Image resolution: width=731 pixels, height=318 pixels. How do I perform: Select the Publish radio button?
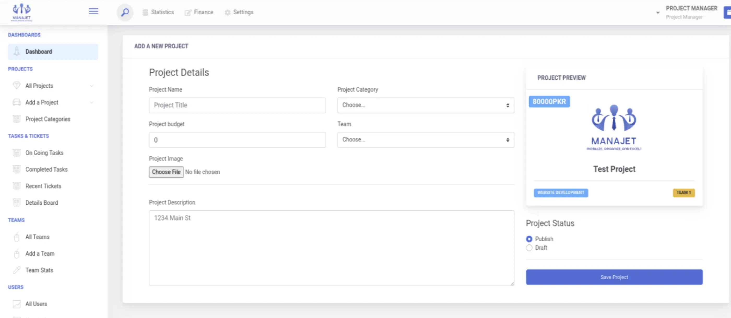coord(529,239)
